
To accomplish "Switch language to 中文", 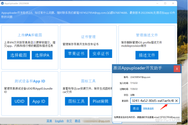I will pyautogui.click(x=69, y=121).
